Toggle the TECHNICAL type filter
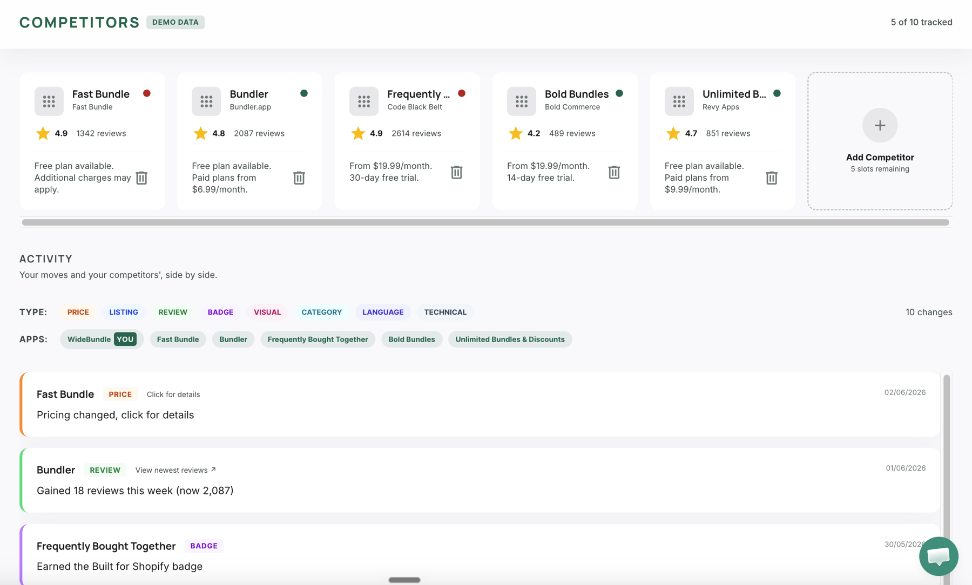Image resolution: width=972 pixels, height=585 pixels. click(x=445, y=312)
